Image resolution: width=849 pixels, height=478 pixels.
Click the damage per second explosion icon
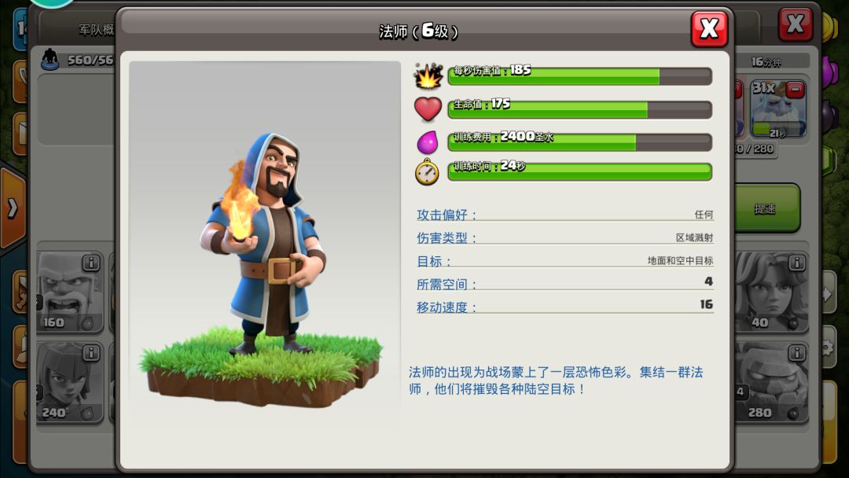coord(428,75)
